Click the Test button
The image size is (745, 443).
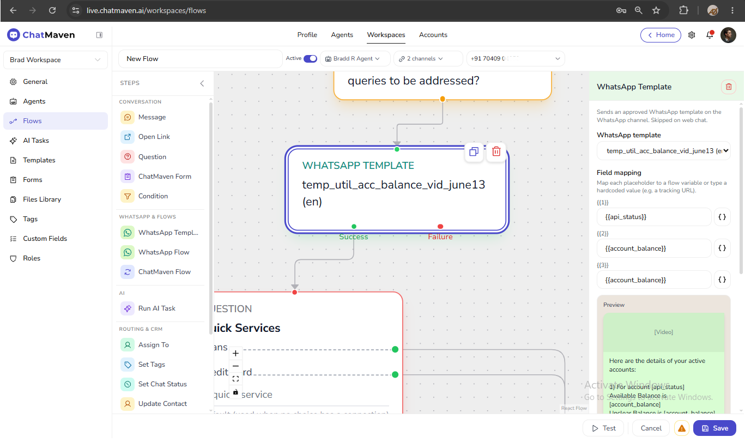[x=603, y=428]
